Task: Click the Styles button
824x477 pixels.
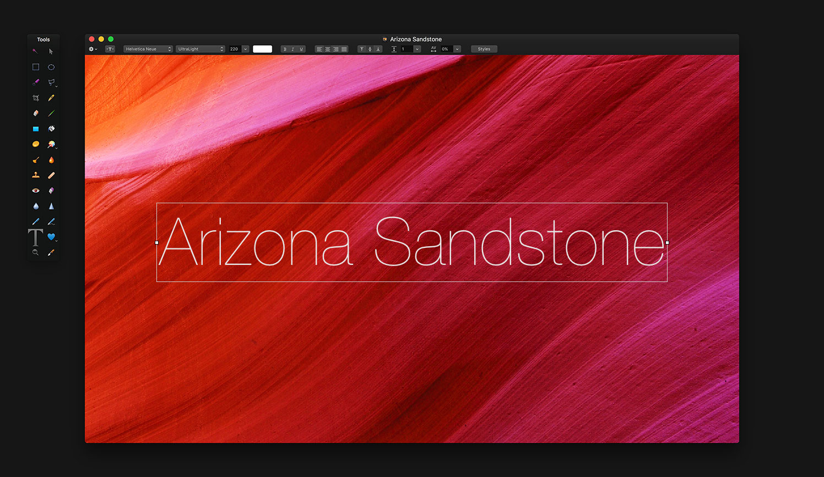Action: [x=484, y=49]
